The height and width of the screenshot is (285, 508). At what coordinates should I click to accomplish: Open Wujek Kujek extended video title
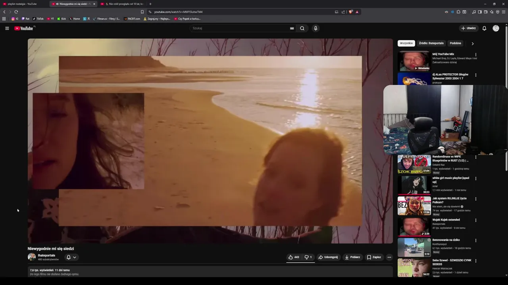coord(446,220)
